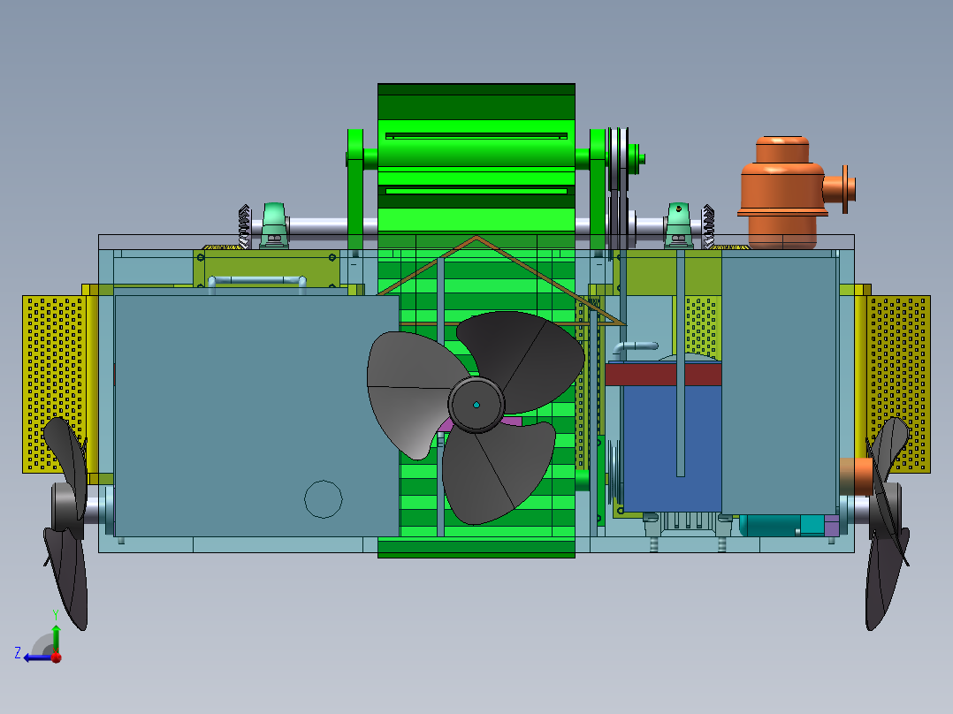Select the right bevel gear on the shaft
The height and width of the screenshot is (714, 953).
(708, 227)
